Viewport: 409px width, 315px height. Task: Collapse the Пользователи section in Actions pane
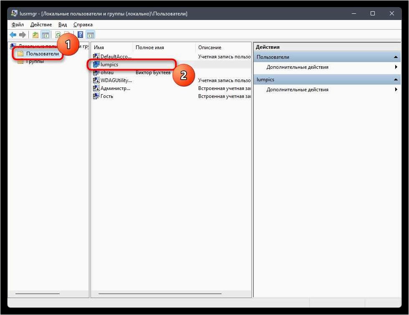[396, 57]
